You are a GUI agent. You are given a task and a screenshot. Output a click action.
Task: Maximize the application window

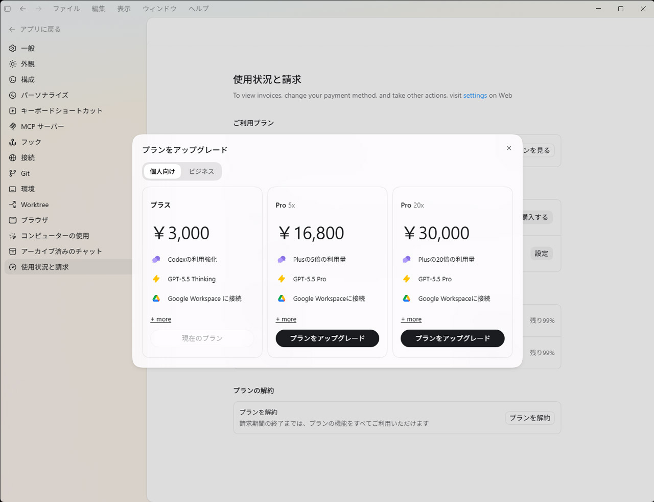coord(621,9)
